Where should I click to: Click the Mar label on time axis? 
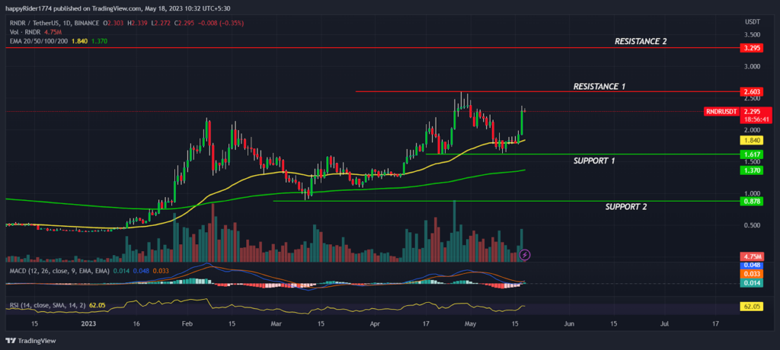(x=277, y=324)
